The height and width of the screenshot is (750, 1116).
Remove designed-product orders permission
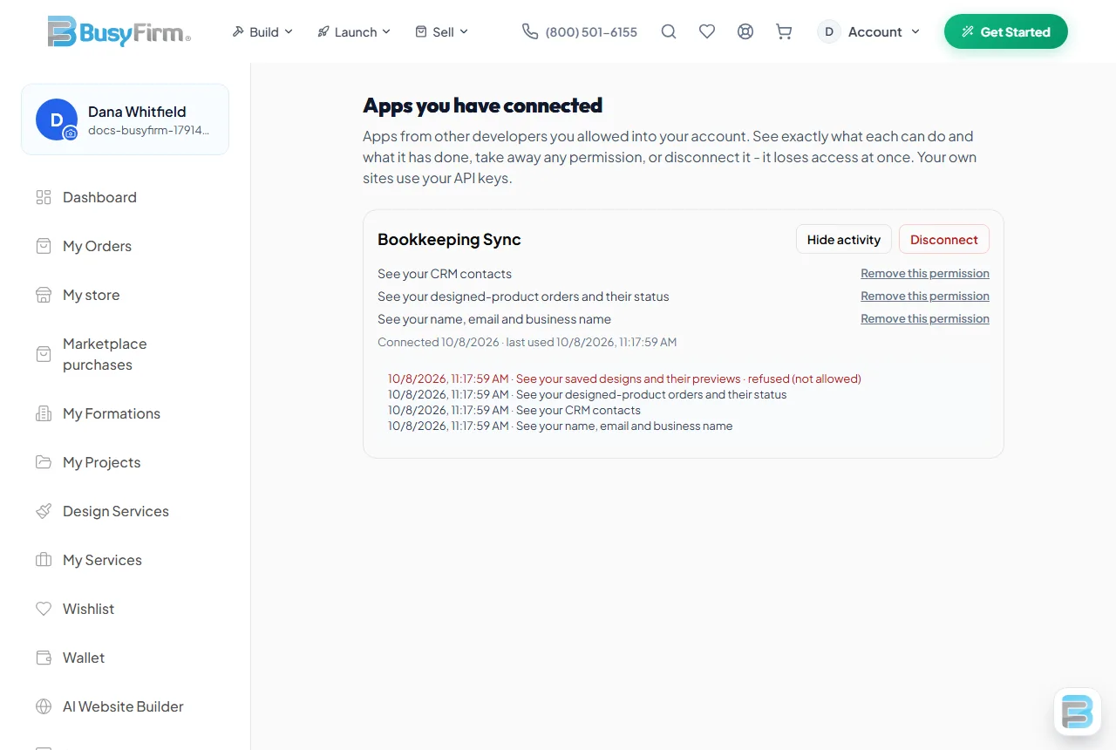point(925,296)
